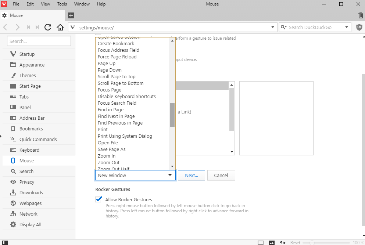The image size is (365, 245).
Task: Click the settings/mouse/ address field
Action: [172, 28]
